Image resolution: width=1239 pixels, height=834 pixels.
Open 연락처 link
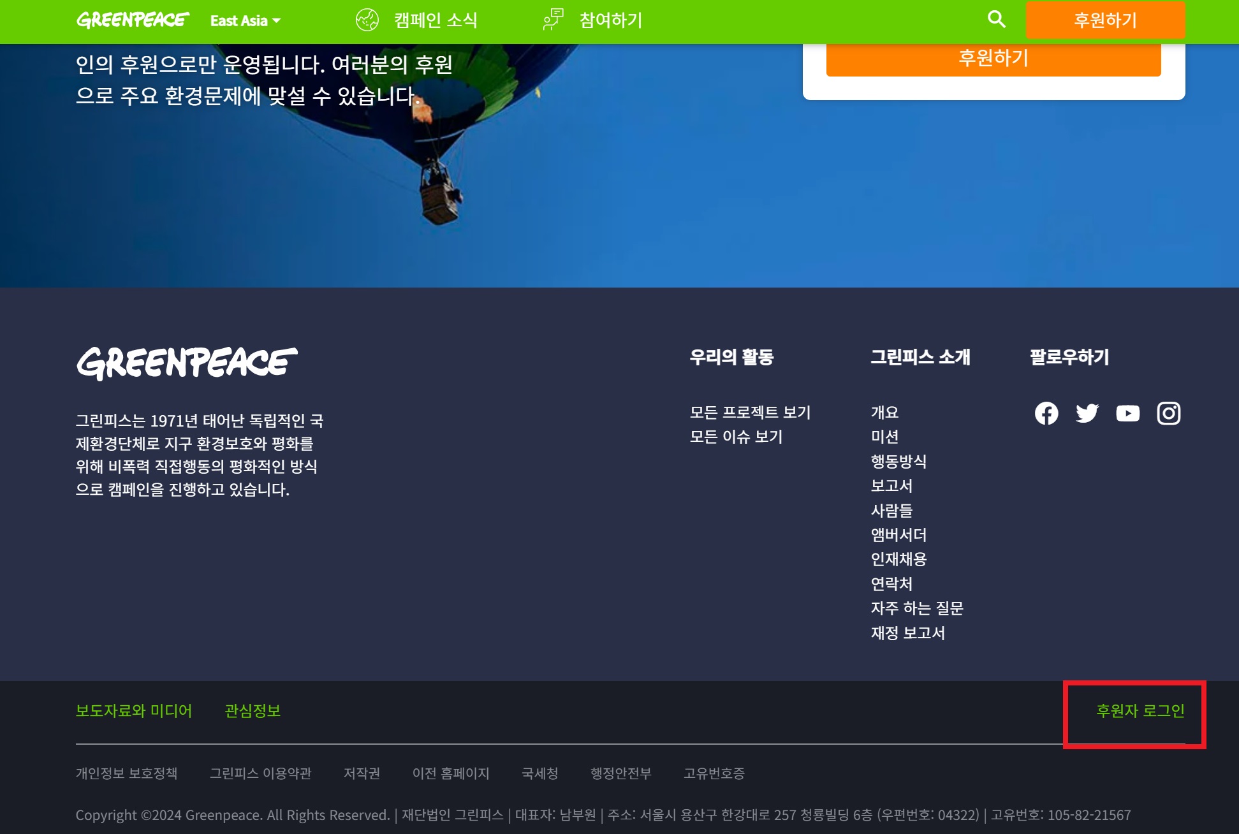click(x=891, y=584)
